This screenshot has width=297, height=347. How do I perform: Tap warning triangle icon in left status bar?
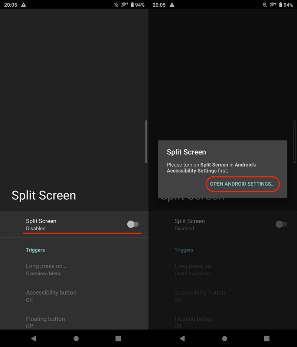coord(24,5)
